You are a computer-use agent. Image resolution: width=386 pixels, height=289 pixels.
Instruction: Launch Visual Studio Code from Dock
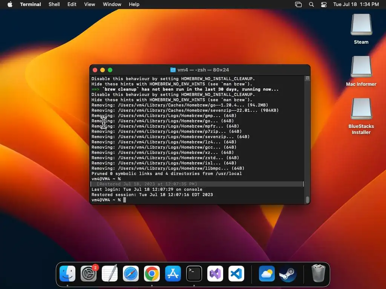pos(236,274)
